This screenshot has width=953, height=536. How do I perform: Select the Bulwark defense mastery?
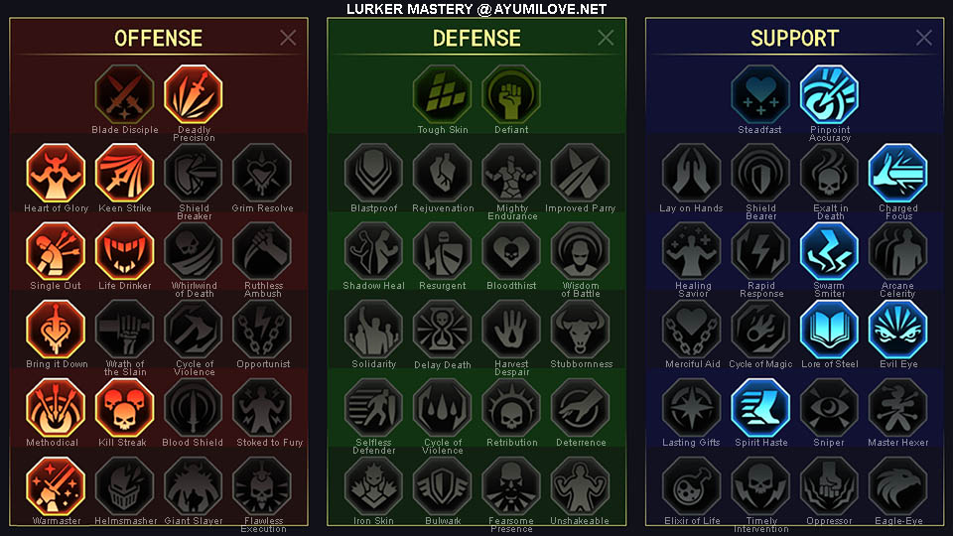[x=443, y=486]
